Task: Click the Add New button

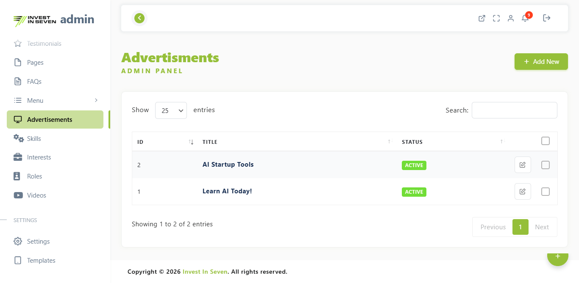Action: [541, 62]
